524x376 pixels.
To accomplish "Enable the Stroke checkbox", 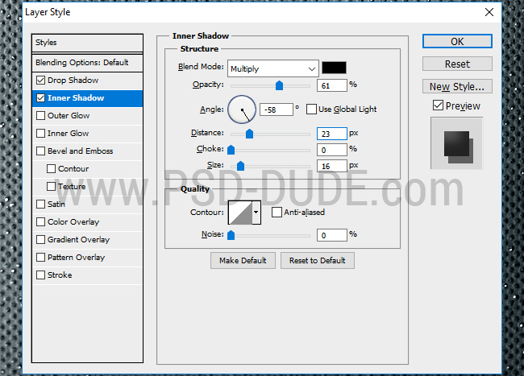I will coord(41,275).
